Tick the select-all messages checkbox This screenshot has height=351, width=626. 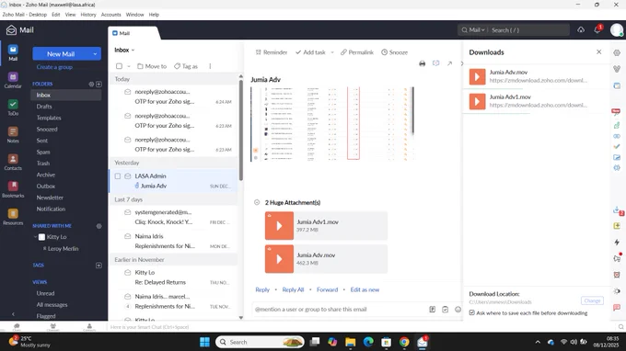click(119, 66)
